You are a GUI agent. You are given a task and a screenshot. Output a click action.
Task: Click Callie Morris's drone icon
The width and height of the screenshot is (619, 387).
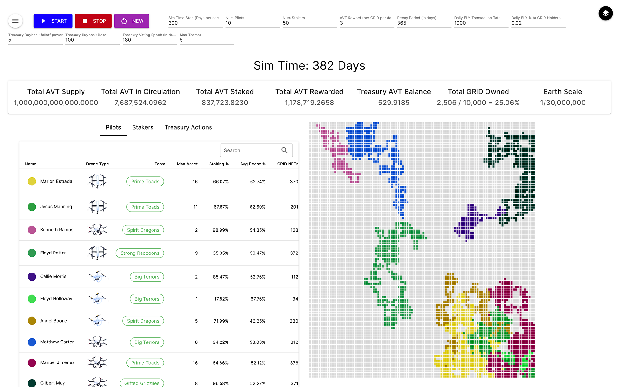tap(97, 276)
